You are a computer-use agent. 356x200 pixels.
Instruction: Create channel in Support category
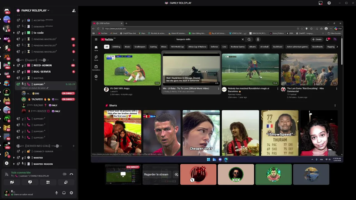[74, 60]
